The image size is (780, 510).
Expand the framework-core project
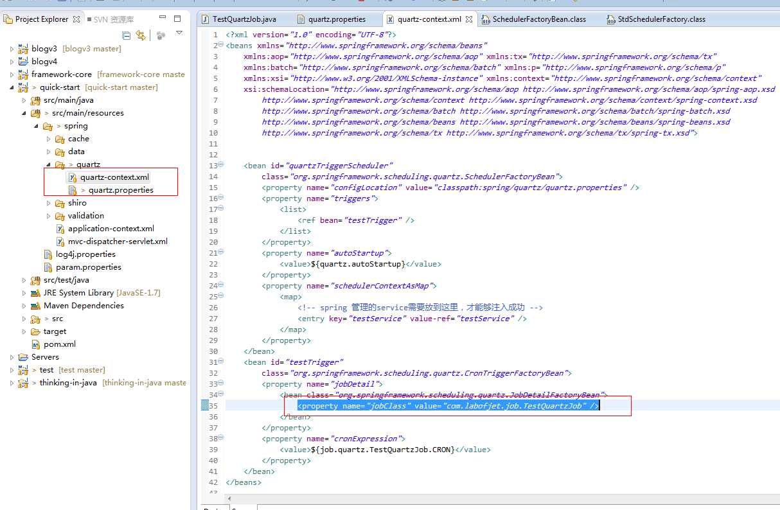(x=12, y=75)
